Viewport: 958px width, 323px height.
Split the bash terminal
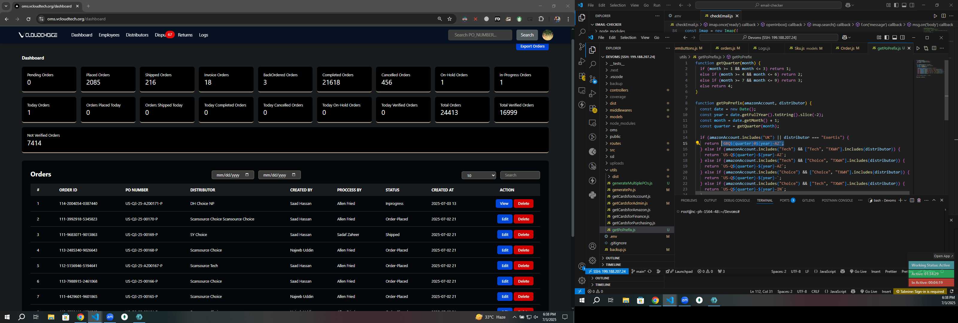point(912,200)
